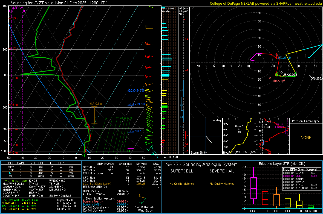Click the '318/25 RM' hodograph label

(x=278, y=81)
